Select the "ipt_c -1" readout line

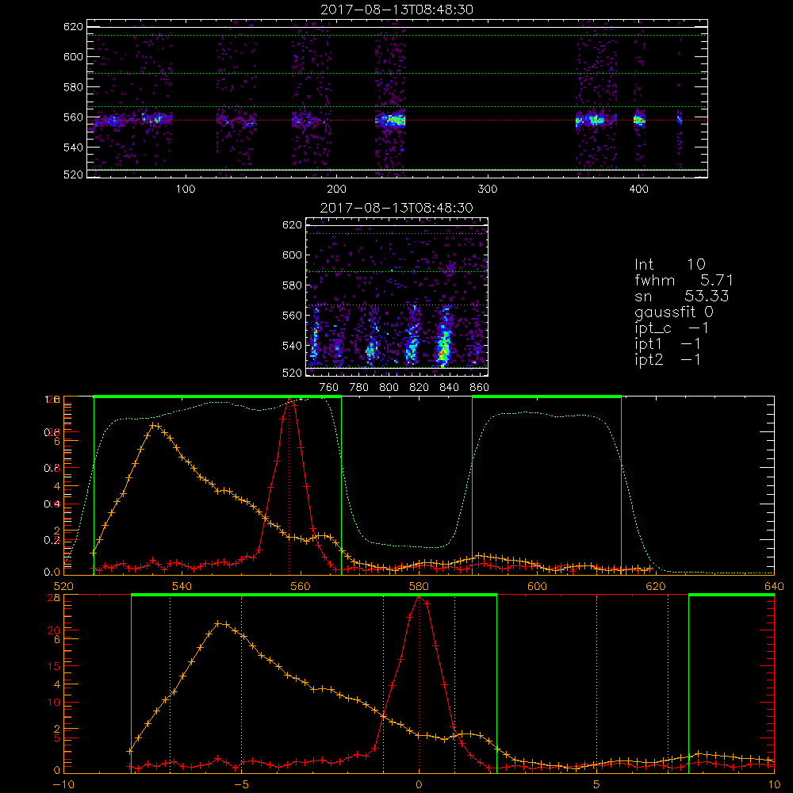(672, 328)
